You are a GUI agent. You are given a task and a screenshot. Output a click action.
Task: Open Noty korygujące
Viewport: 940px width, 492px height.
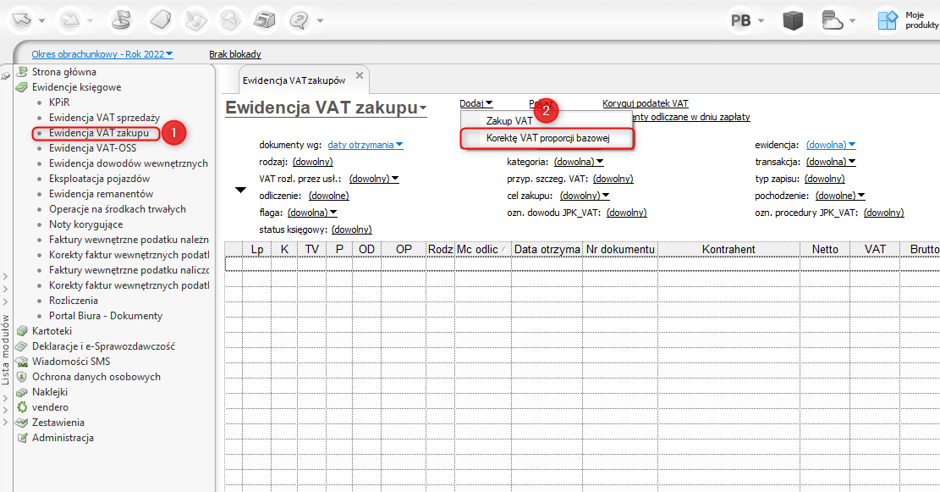85,224
